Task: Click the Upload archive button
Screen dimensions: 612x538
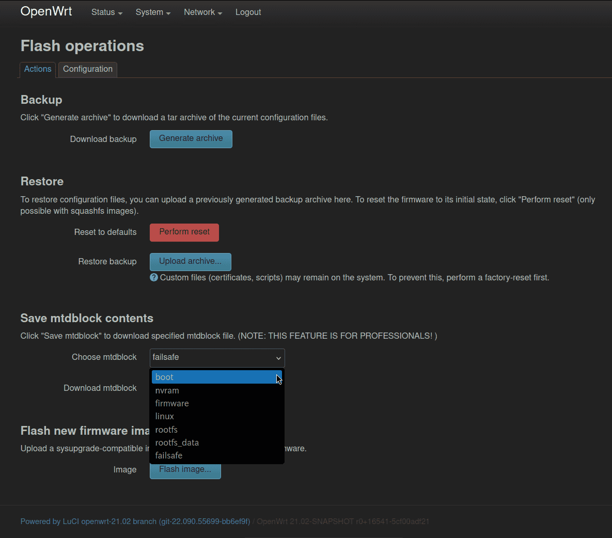Action: point(191,262)
